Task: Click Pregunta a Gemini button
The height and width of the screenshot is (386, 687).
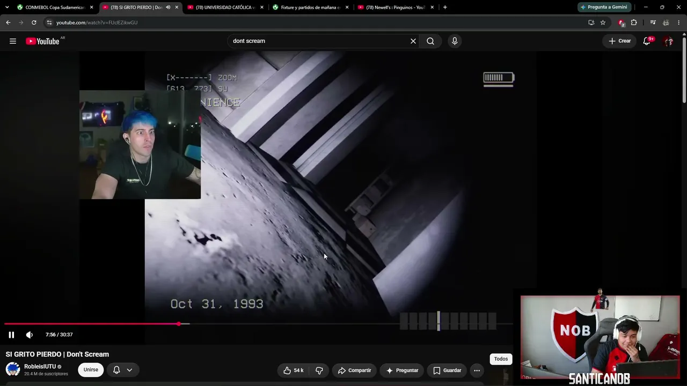Action: pyautogui.click(x=604, y=8)
